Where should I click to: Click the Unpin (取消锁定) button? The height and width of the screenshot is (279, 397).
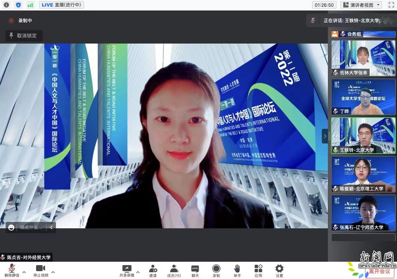[24, 36]
